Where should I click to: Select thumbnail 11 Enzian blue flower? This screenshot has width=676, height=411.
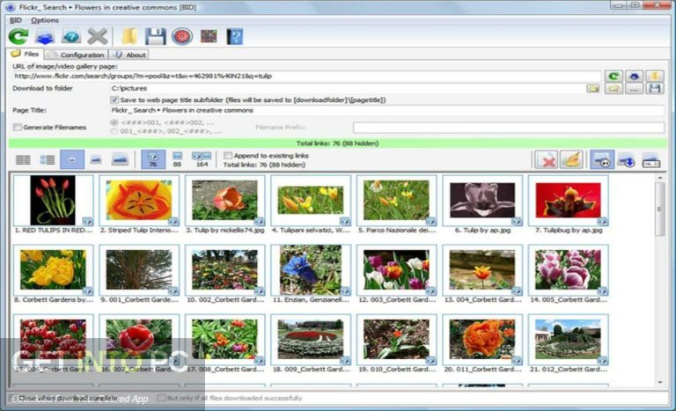pos(311,270)
